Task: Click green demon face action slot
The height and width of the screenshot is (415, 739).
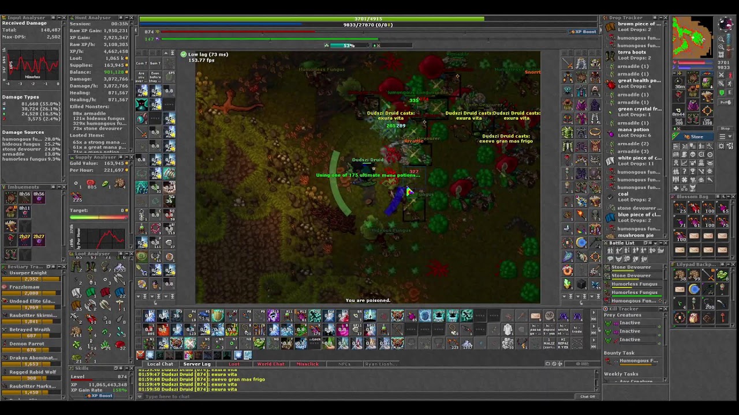Action: click(141, 104)
